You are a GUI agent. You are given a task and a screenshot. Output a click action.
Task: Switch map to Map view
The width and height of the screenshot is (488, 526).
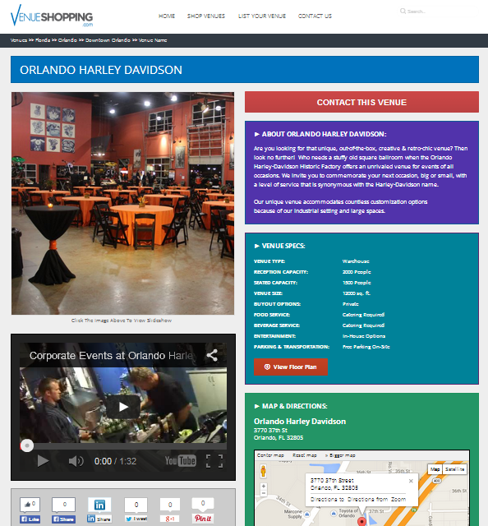tap(435, 469)
